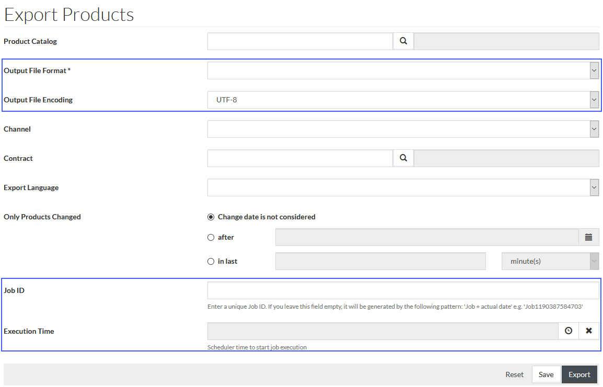603x387 pixels.
Task: Click the grey Contract description field
Action: [506, 158]
